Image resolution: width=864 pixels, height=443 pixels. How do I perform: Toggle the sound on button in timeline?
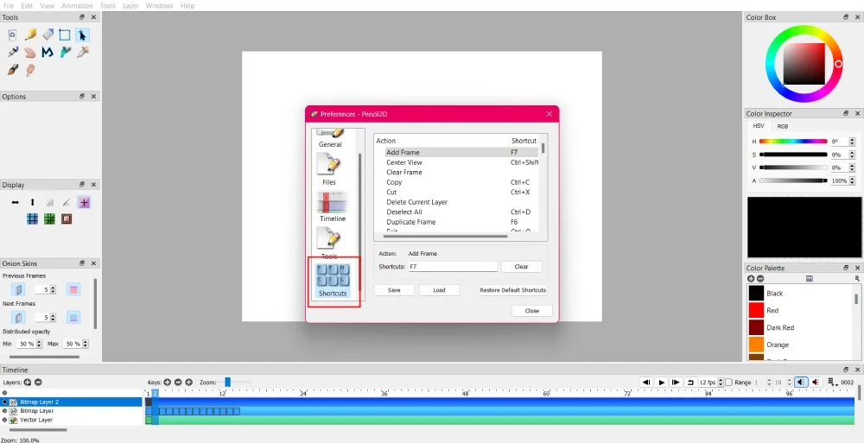(802, 382)
